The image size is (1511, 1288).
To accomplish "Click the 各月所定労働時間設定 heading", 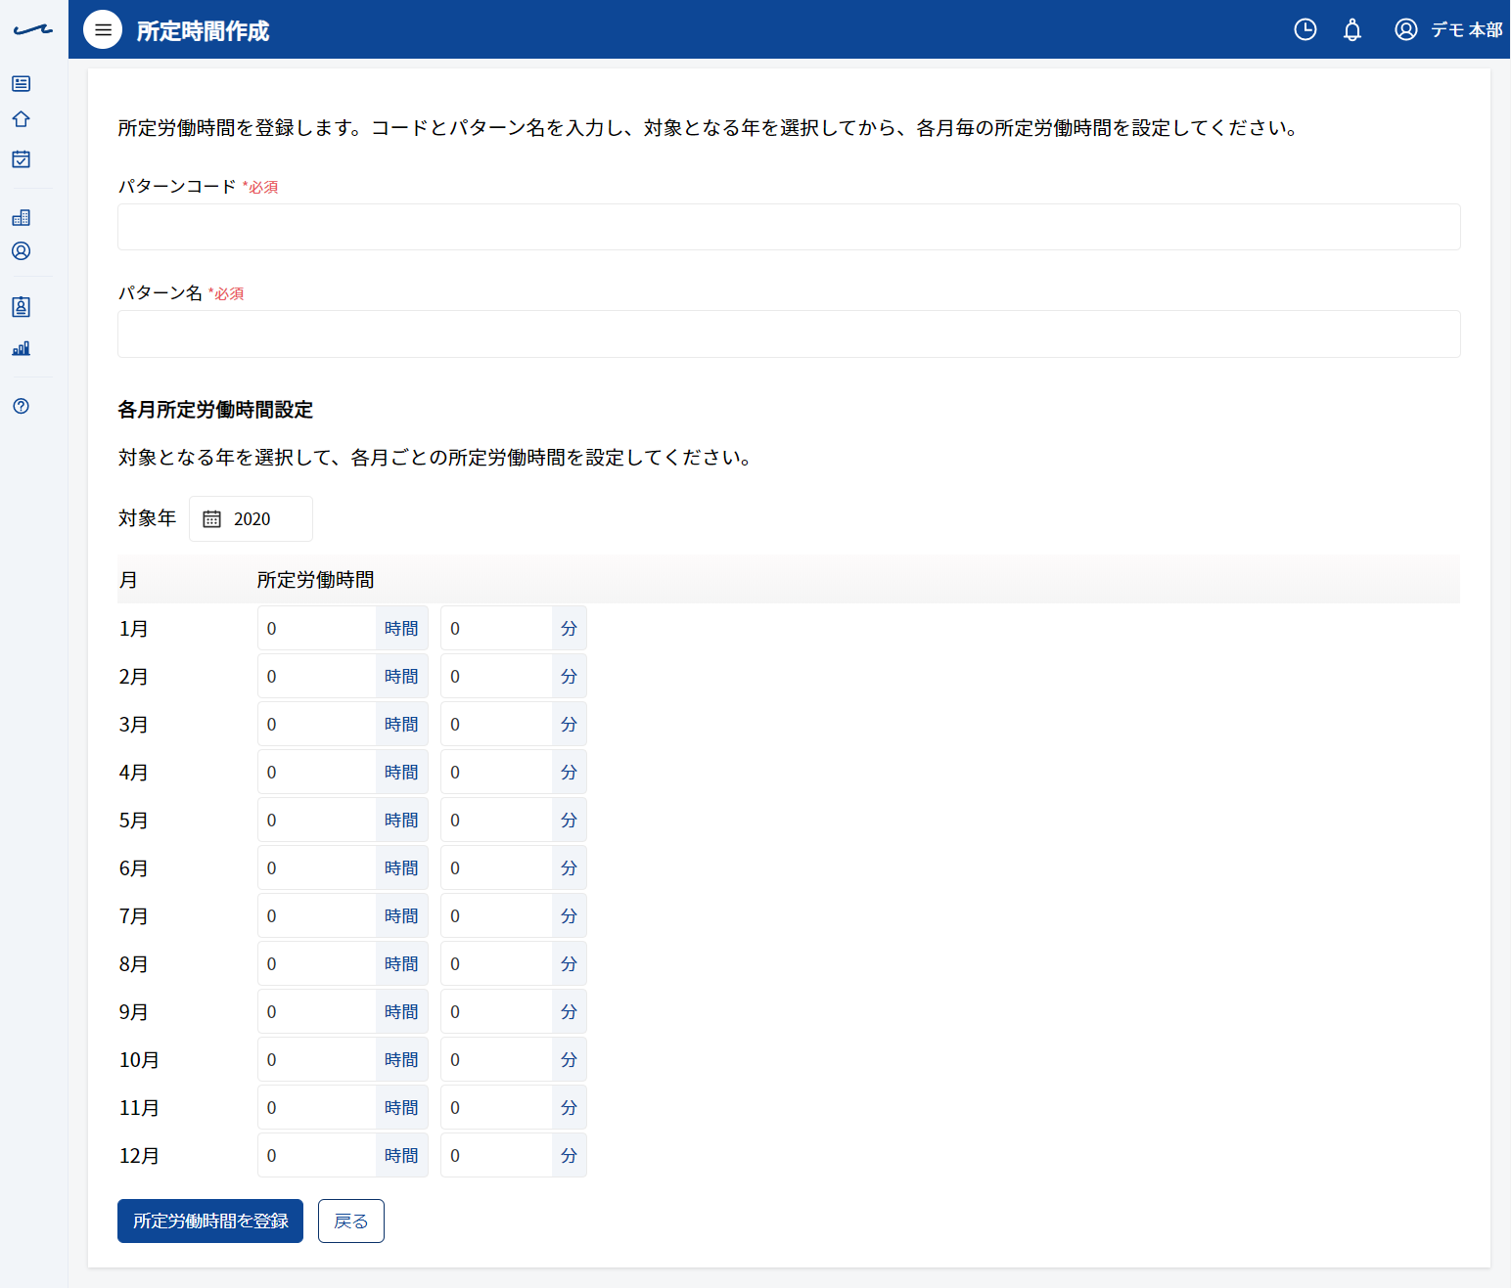I will click(215, 410).
